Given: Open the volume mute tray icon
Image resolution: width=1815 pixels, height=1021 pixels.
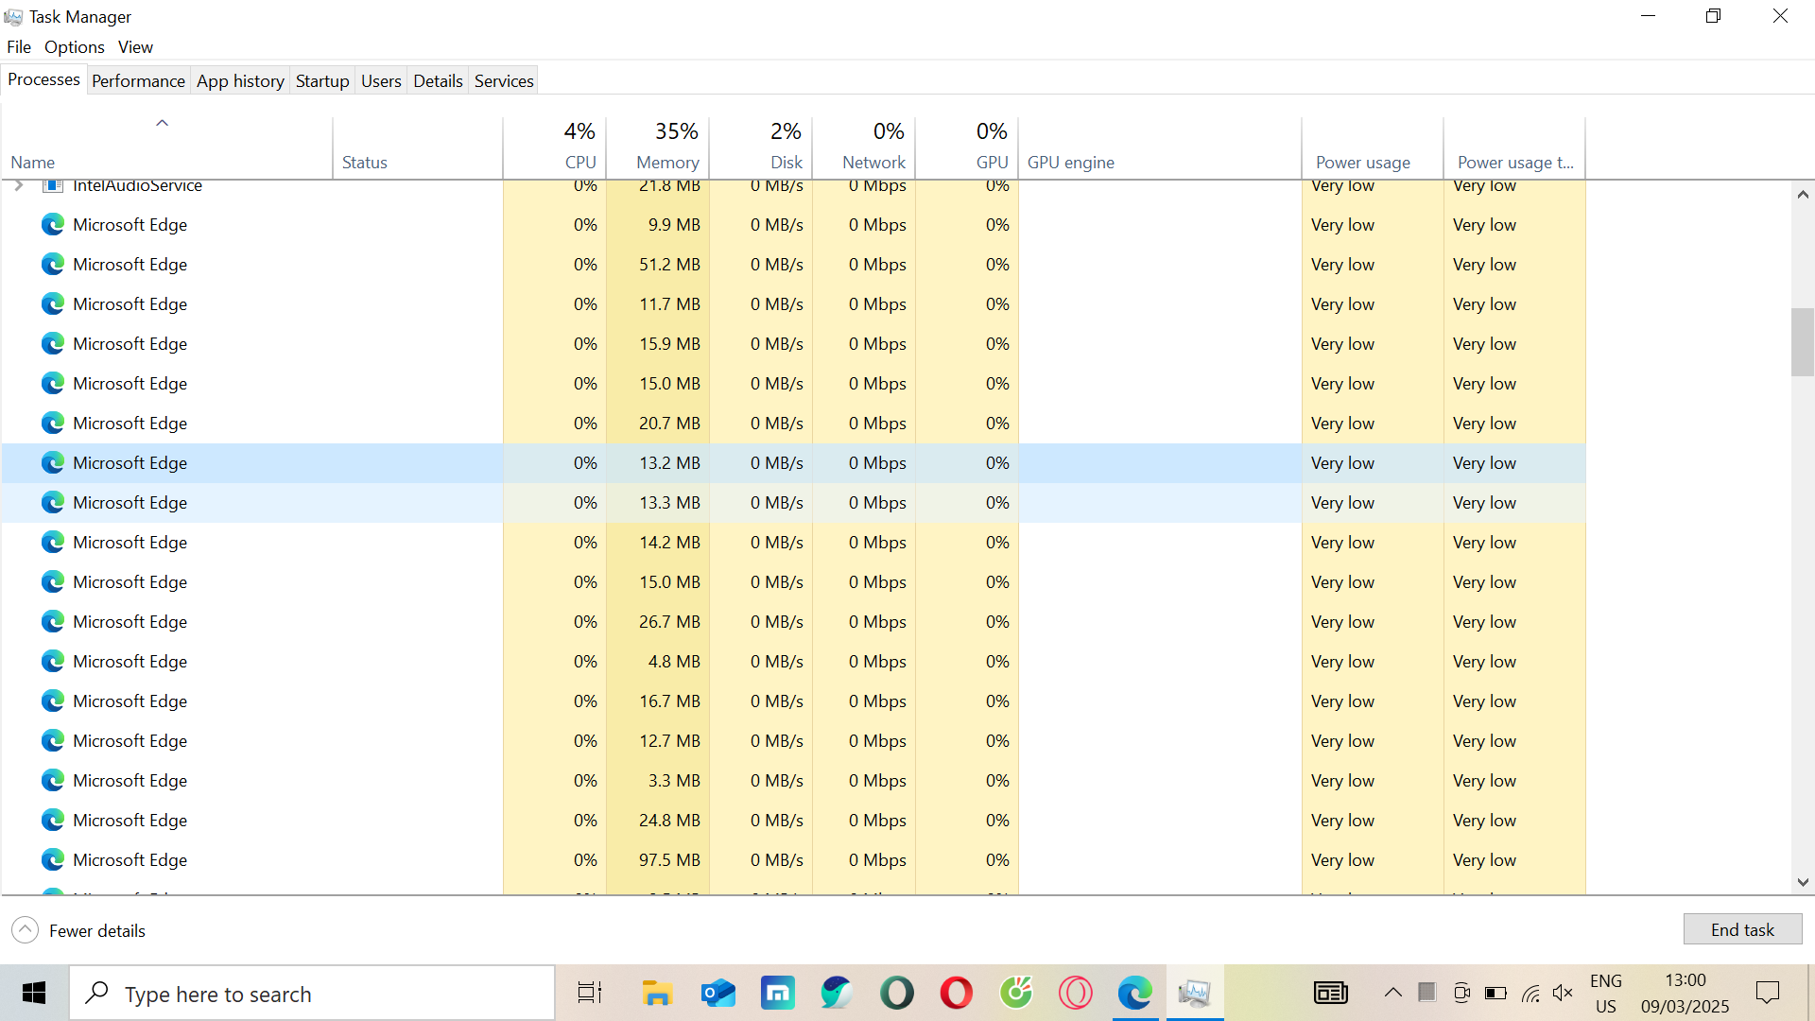Looking at the screenshot, I should 1563,993.
